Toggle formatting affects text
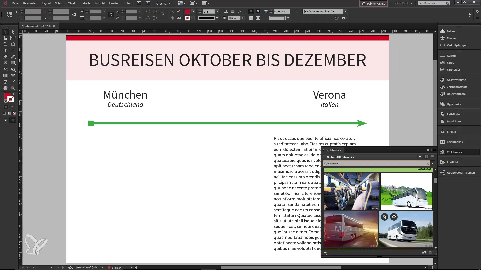 12,107
